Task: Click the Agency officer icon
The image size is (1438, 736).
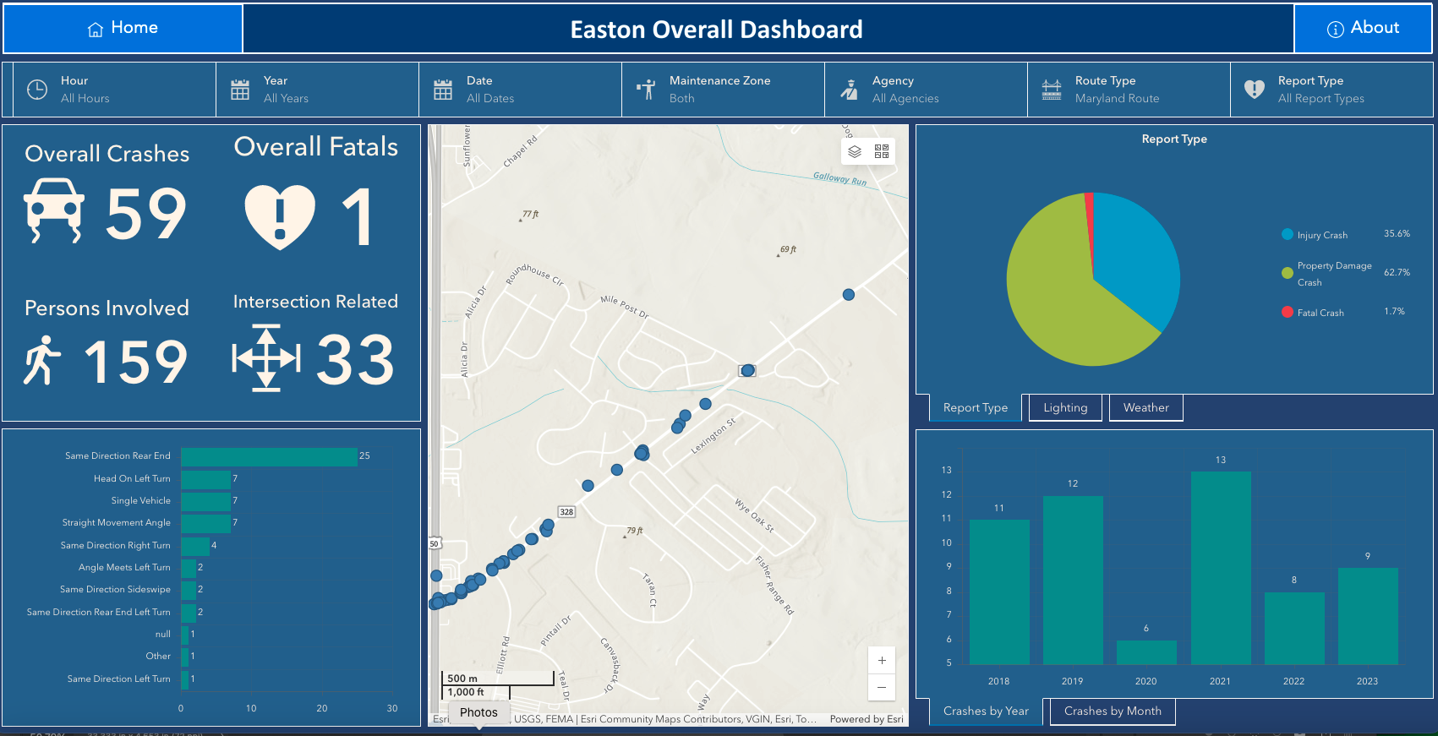Action: point(849,90)
